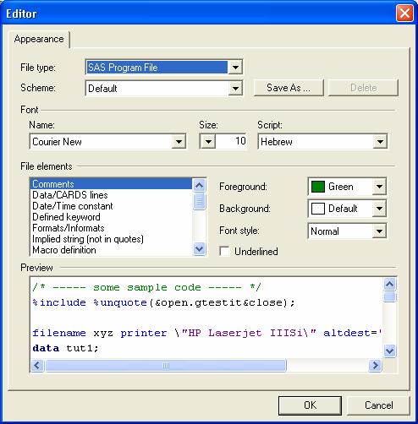Click the Preview vertical scrollbar thumb
Screen dimensions: 418x424
click(390, 296)
